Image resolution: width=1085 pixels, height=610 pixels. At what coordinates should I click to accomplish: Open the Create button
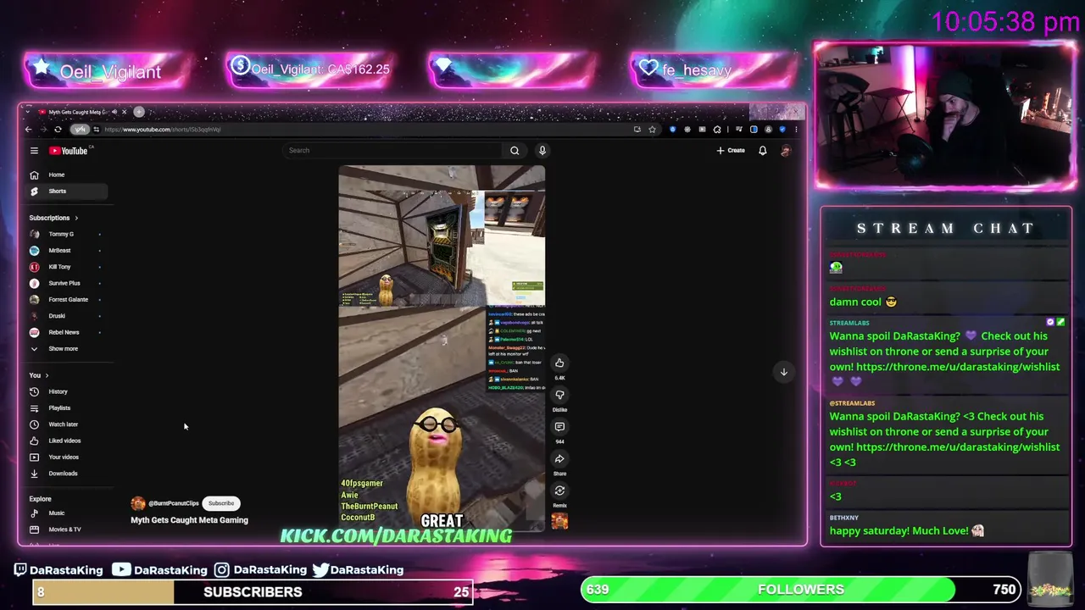click(x=731, y=151)
